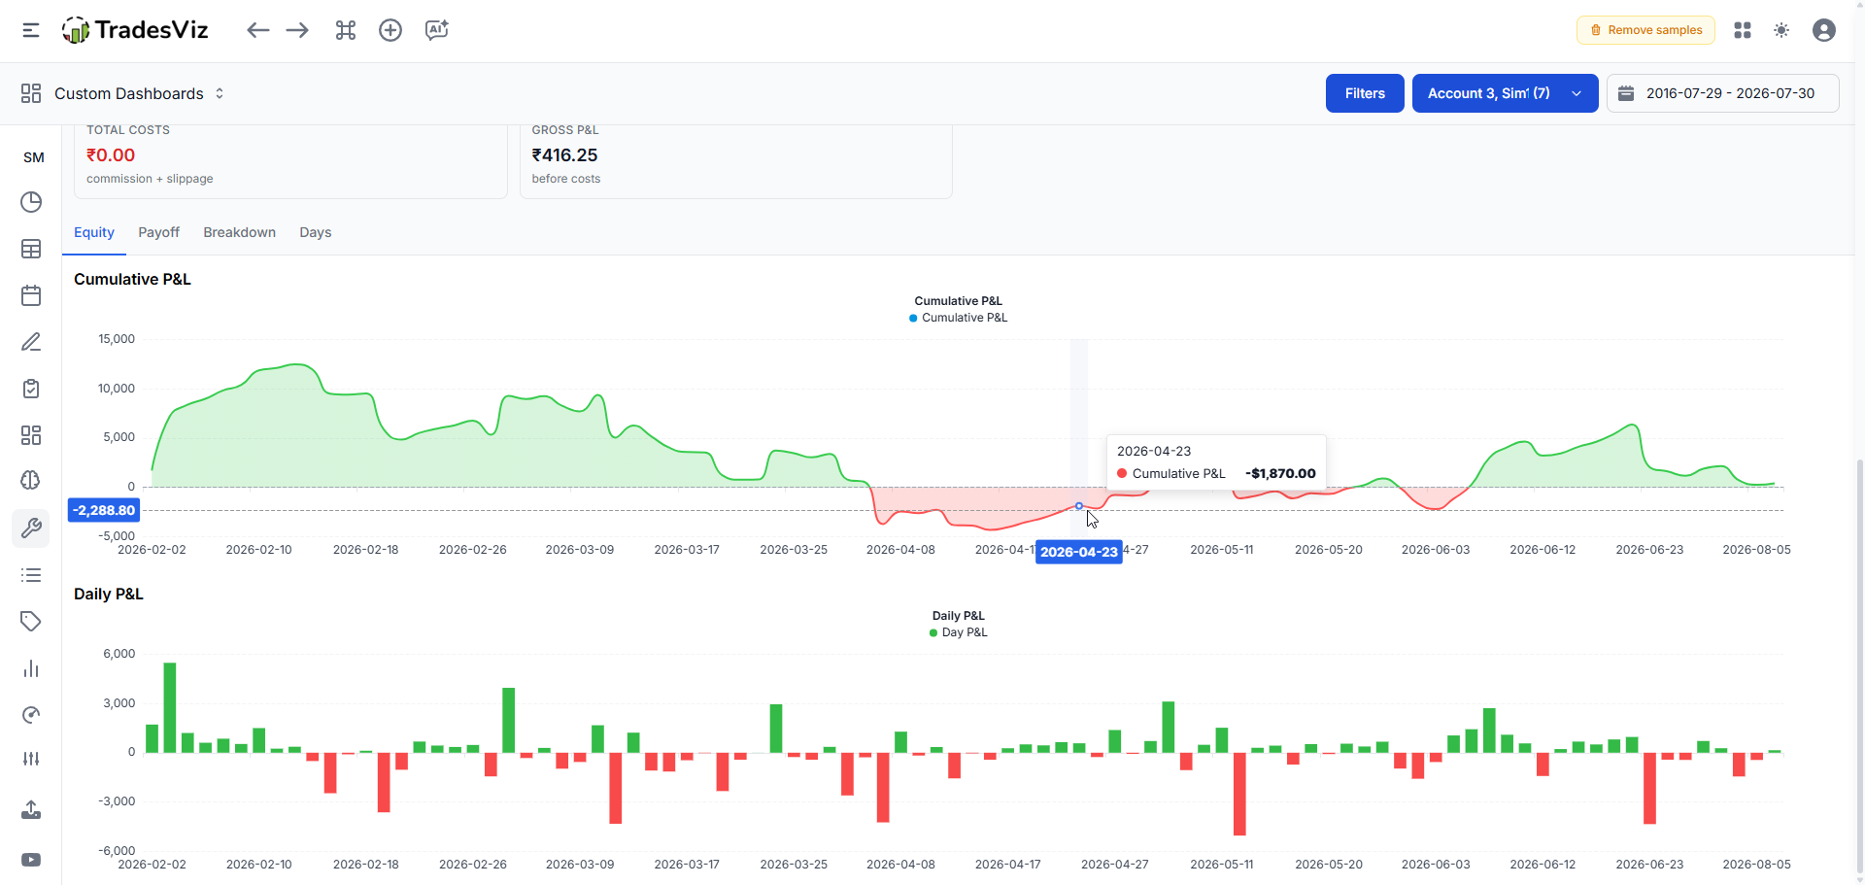Click the add plus circle icon
The width and height of the screenshot is (1865, 885).
(x=390, y=30)
